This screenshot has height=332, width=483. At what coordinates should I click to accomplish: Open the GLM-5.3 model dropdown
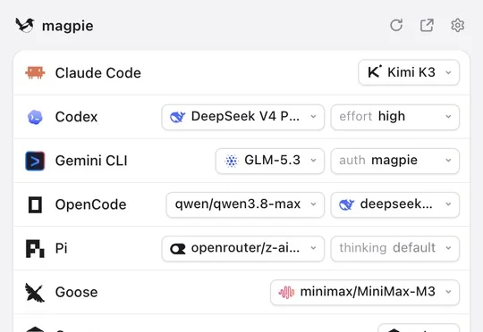coord(270,161)
